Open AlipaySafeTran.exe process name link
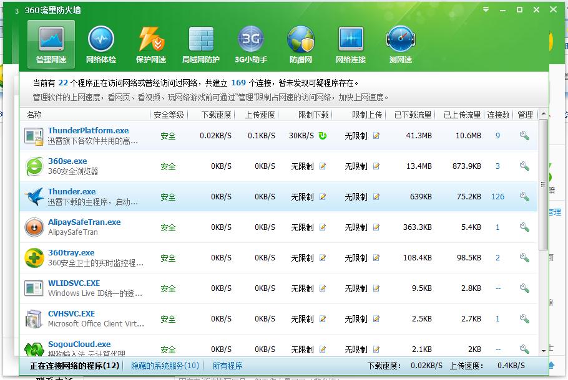The width and height of the screenshot is (568, 380). pyautogui.click(x=84, y=222)
